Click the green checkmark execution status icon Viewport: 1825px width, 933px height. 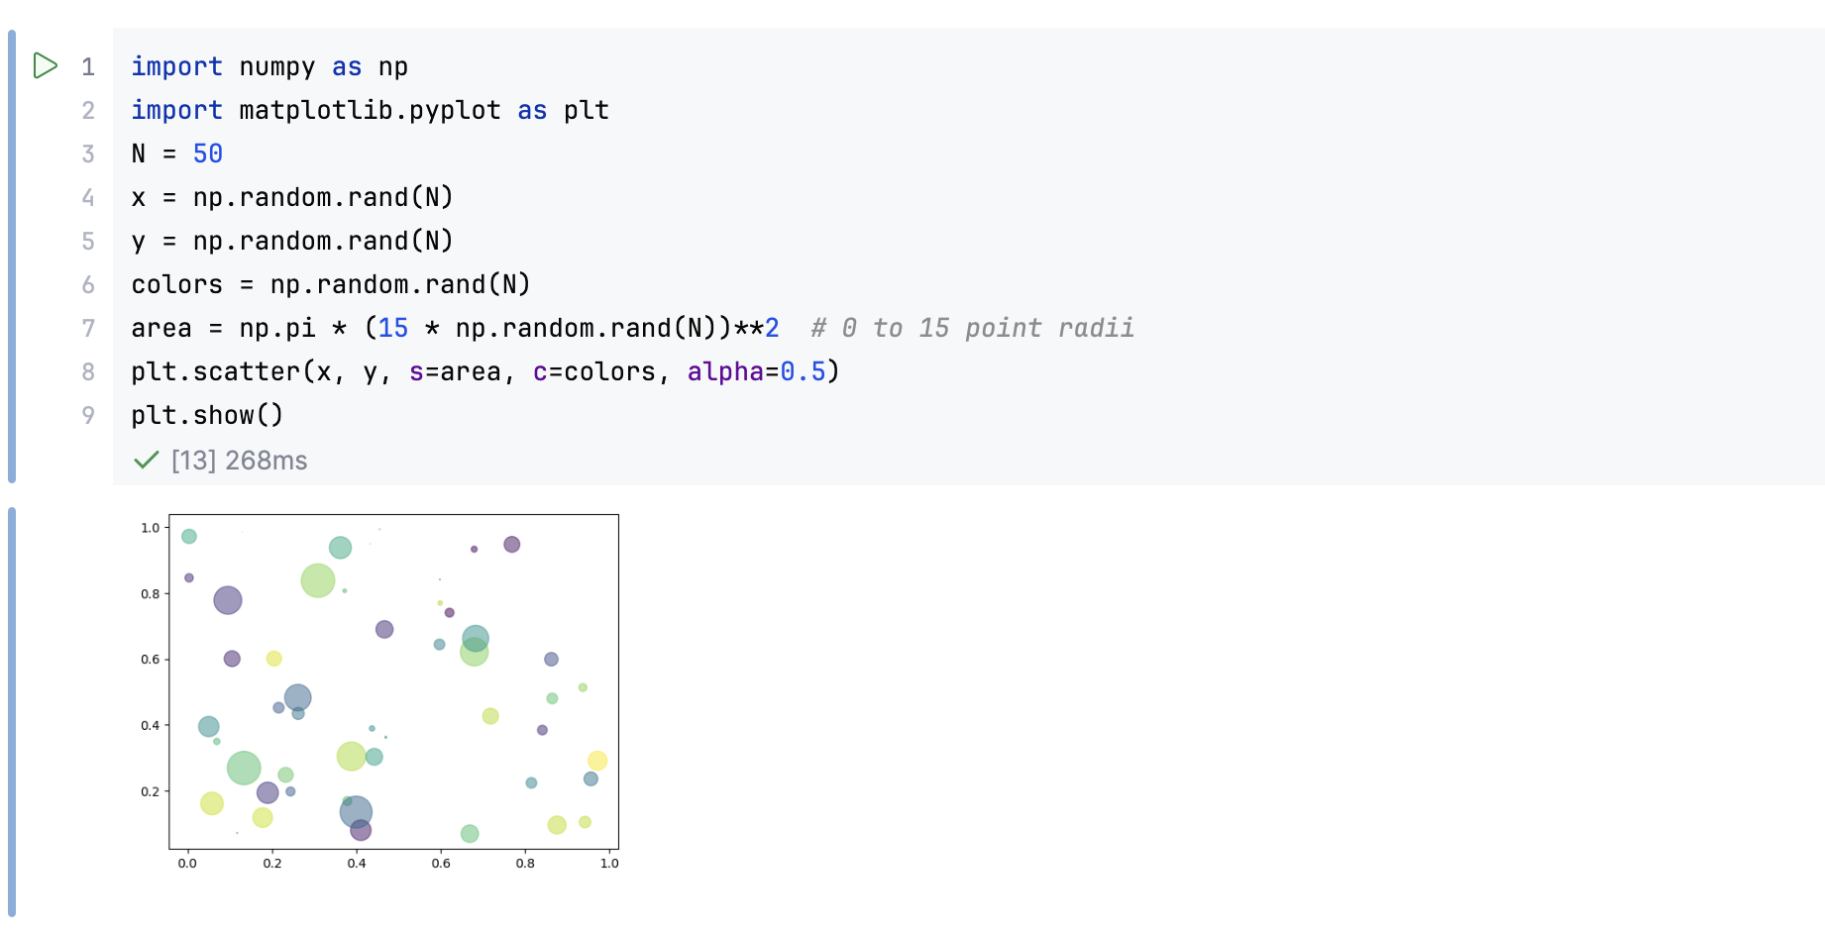coord(147,461)
